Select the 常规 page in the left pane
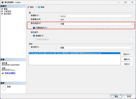 pyautogui.click(x=6, y=9)
